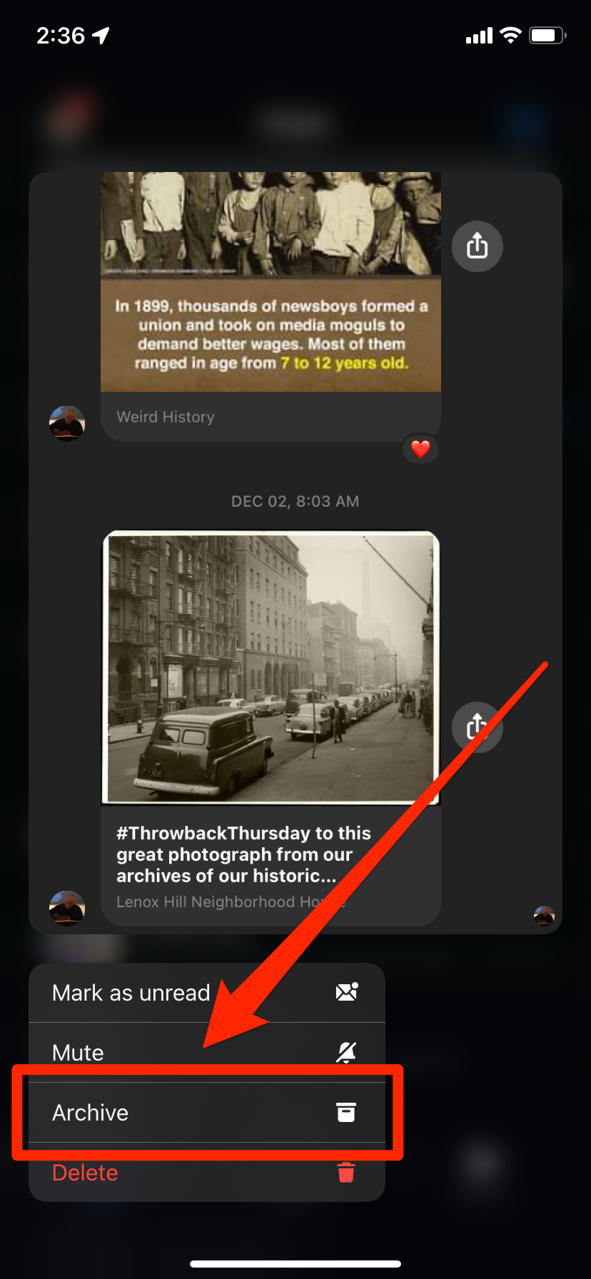Tap the battery indicator in status bar
Viewport: 591px width, 1279px height.
pyautogui.click(x=547, y=35)
